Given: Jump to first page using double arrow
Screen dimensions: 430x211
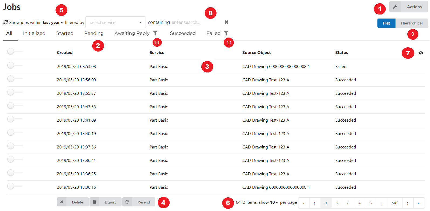Looking at the screenshot, I should [304, 203].
